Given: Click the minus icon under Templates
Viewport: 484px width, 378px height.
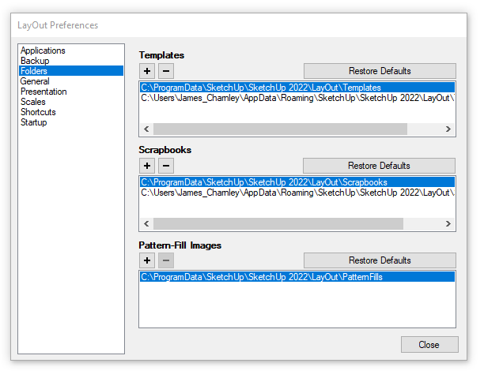Looking at the screenshot, I should coord(165,71).
